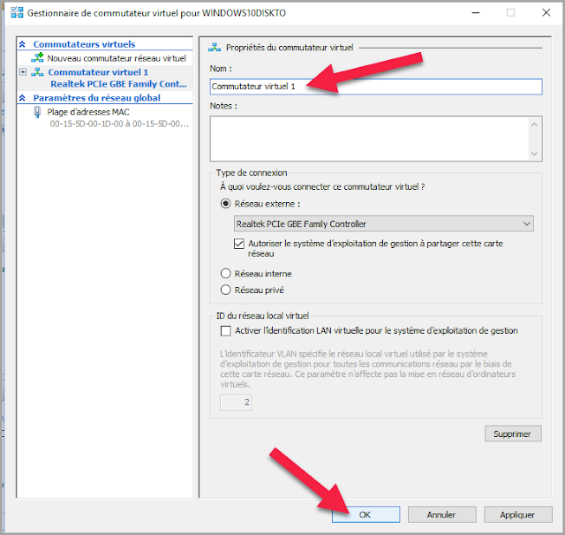The width and height of the screenshot is (565, 535).
Task: Select the Réseau interne radio button
Action: coord(226,274)
